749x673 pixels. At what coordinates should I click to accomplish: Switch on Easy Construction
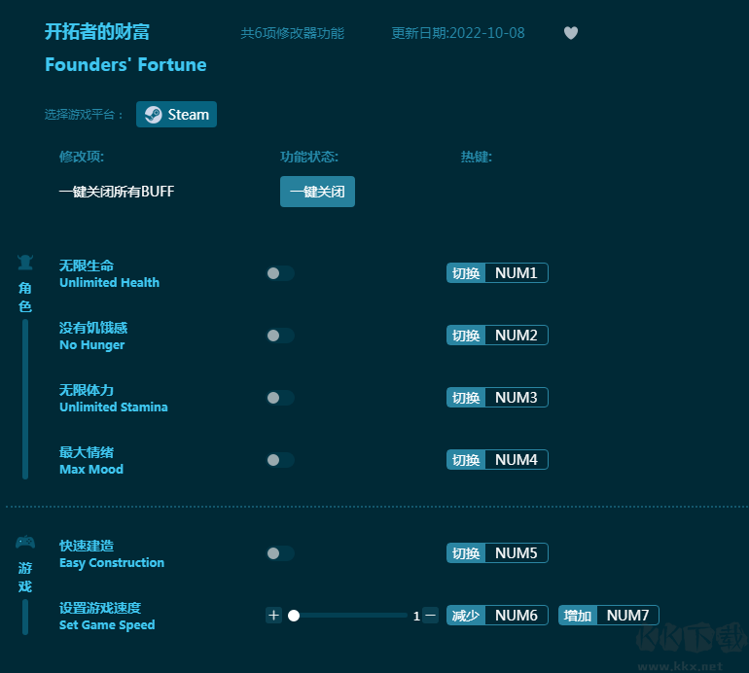coord(280,553)
